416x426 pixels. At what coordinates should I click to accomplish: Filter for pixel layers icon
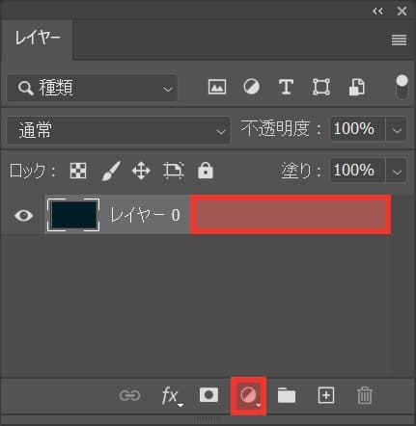click(217, 87)
